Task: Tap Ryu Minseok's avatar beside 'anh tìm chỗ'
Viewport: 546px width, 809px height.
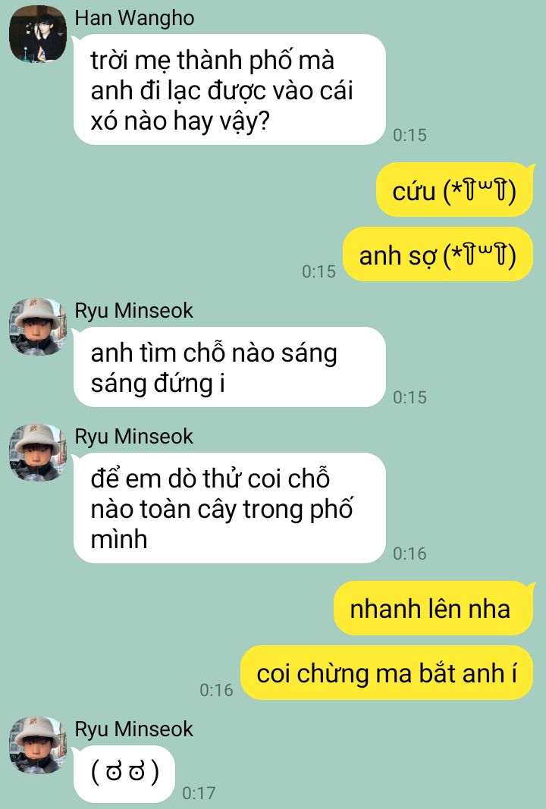Action: coord(38,327)
